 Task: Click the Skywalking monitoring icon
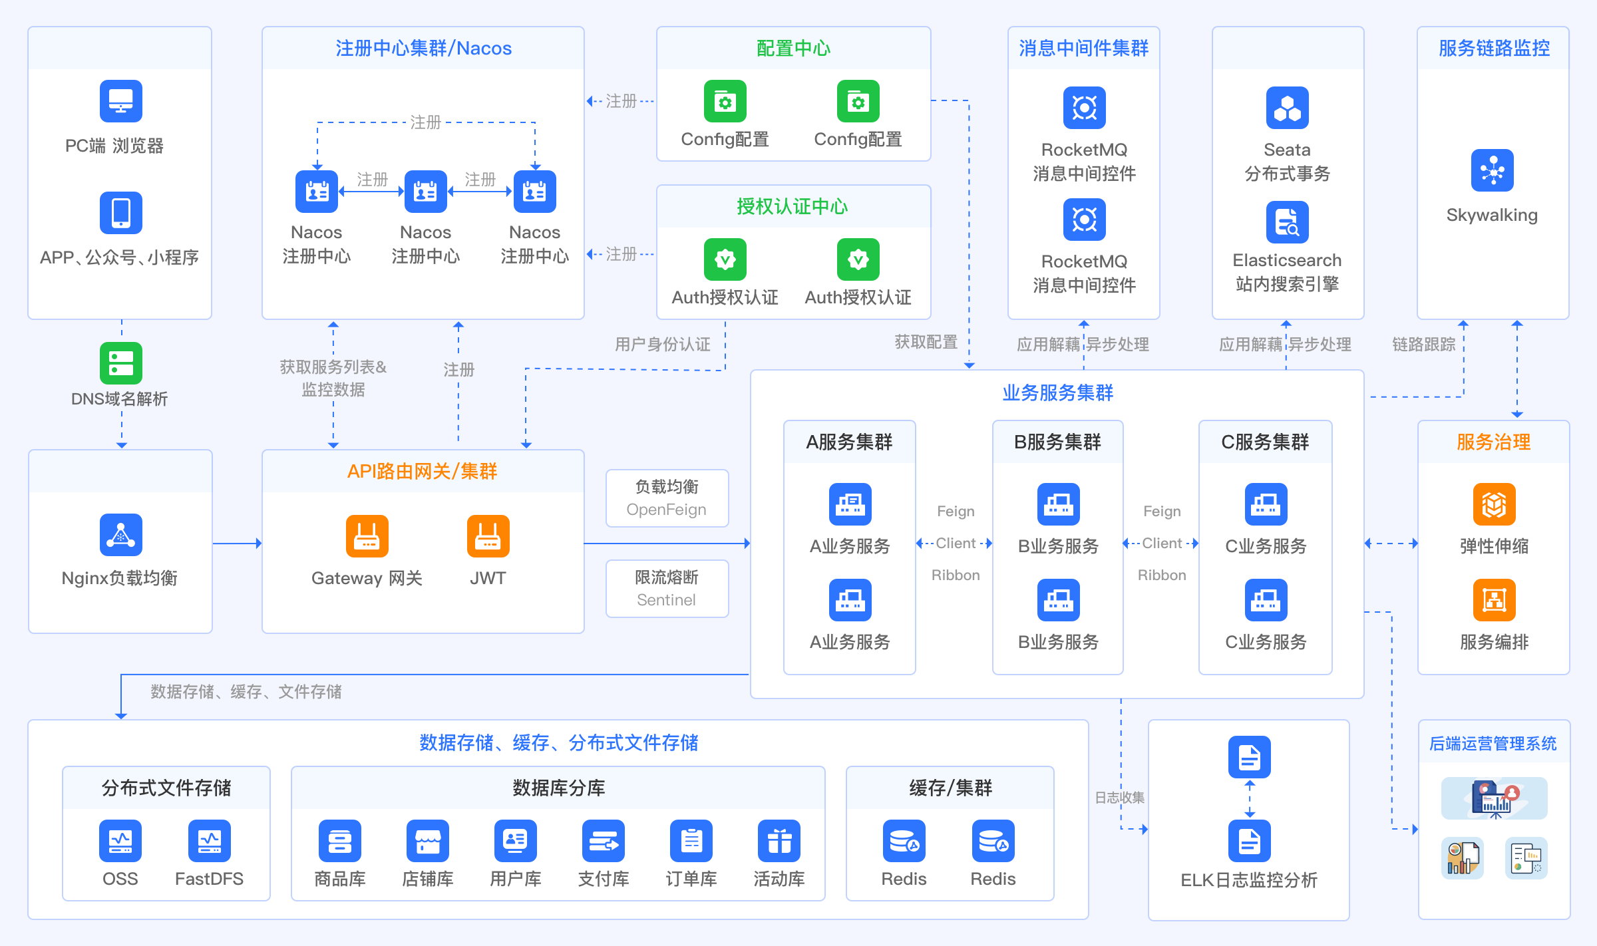1492,170
